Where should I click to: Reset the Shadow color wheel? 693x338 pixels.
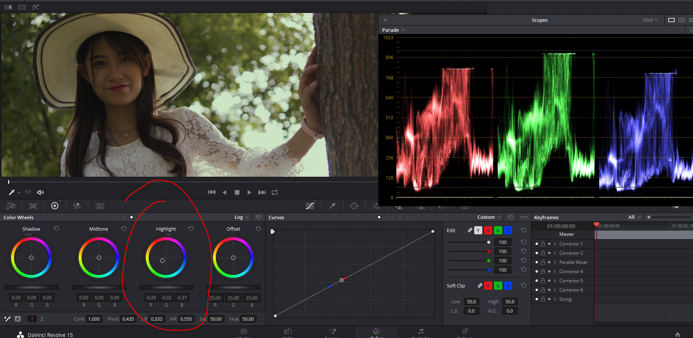[56, 229]
